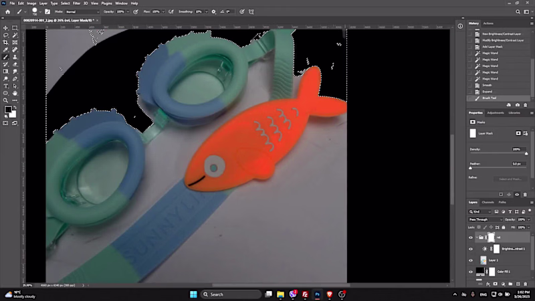Switch to the Actions tab

click(488, 23)
